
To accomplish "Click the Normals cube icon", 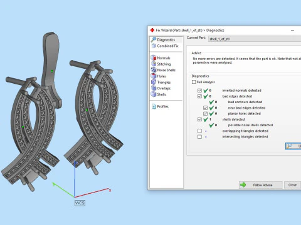I will pos(154,57).
